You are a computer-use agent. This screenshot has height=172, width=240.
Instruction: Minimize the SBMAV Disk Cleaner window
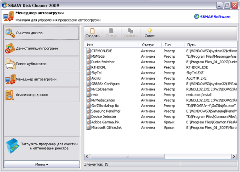(x=220, y=5)
